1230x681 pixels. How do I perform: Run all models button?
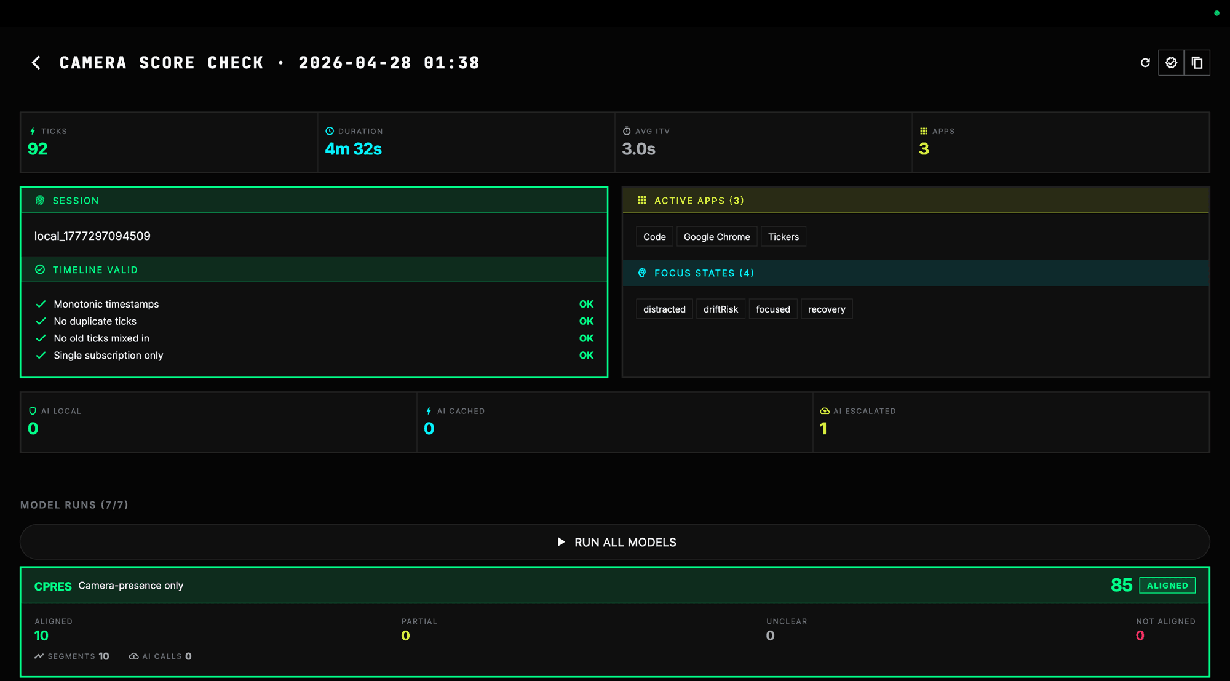[615, 542]
